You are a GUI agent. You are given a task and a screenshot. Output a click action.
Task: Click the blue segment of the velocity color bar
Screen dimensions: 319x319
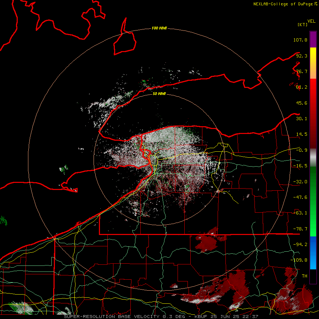pos(313,253)
